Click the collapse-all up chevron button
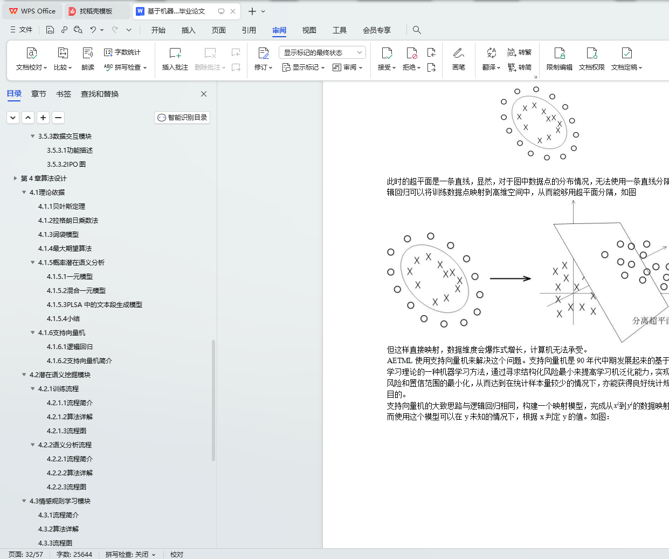Screen dimensions: 669x559 (28, 118)
